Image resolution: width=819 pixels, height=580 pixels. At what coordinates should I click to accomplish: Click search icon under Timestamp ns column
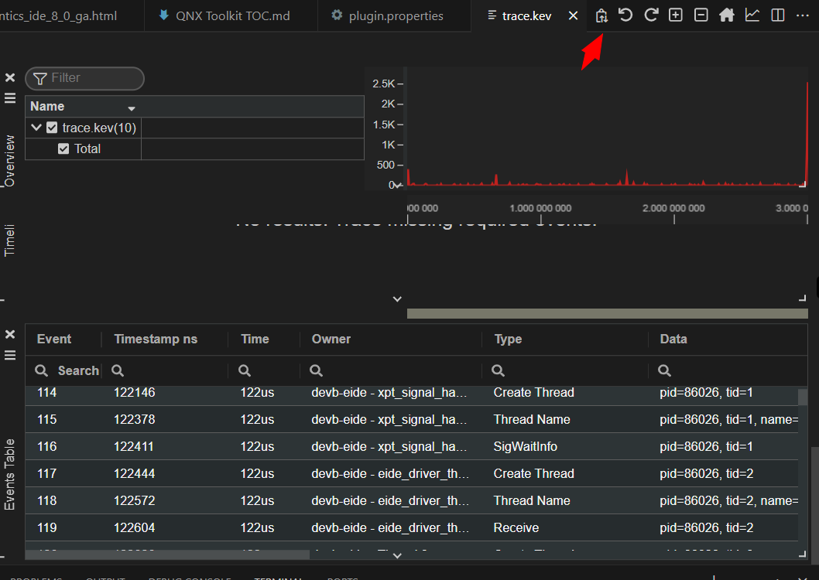[x=118, y=370]
